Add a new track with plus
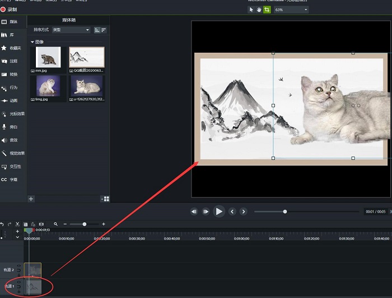 point(17,231)
